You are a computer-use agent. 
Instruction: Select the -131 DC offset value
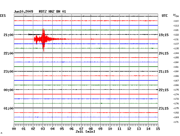click(x=176, y=39)
